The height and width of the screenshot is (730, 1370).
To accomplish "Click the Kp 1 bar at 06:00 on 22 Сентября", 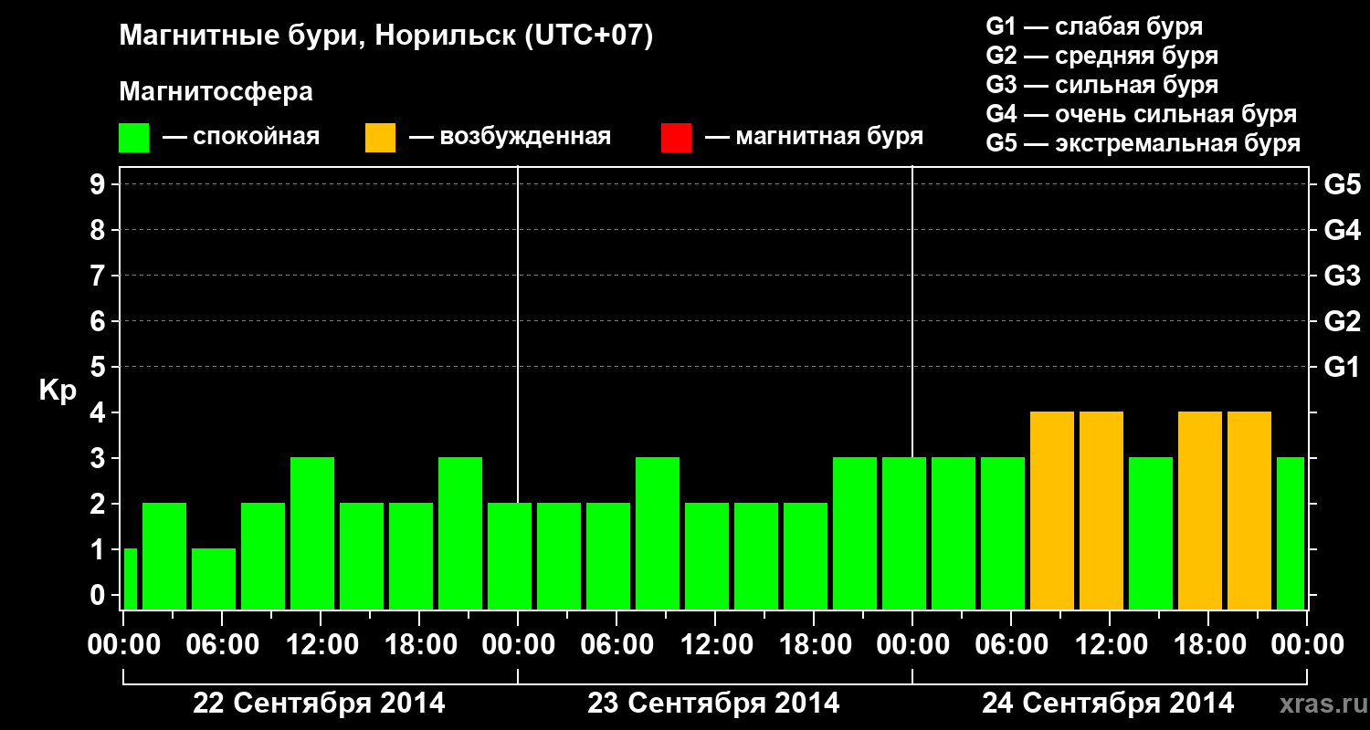I will pos(214,579).
